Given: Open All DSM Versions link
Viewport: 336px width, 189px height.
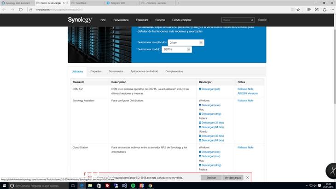Looking at the screenshot, I should (248, 94).
